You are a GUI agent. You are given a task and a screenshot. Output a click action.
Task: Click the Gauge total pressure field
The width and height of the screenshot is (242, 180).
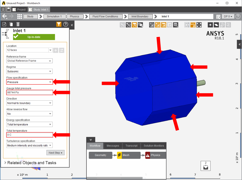(29, 92)
